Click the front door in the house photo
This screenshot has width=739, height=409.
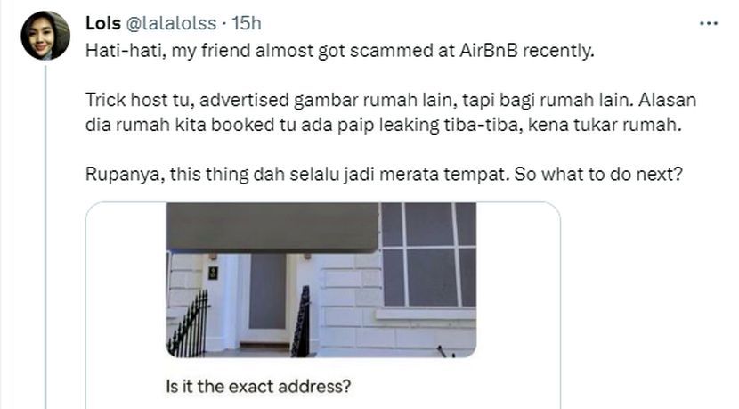point(267,298)
